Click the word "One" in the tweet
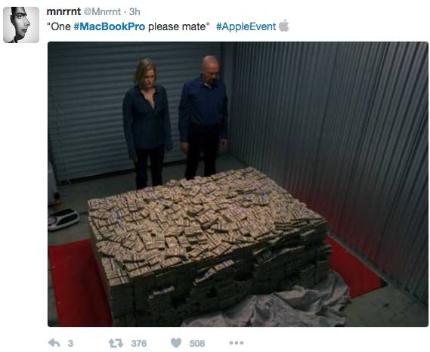The image size is (430, 352). pos(60,26)
